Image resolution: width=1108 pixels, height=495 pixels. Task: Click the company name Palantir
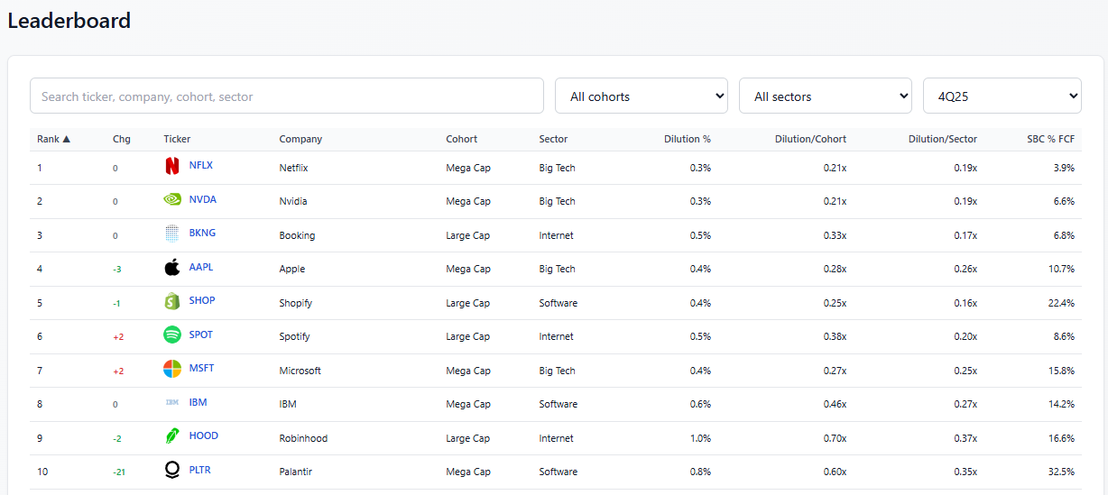tap(297, 472)
